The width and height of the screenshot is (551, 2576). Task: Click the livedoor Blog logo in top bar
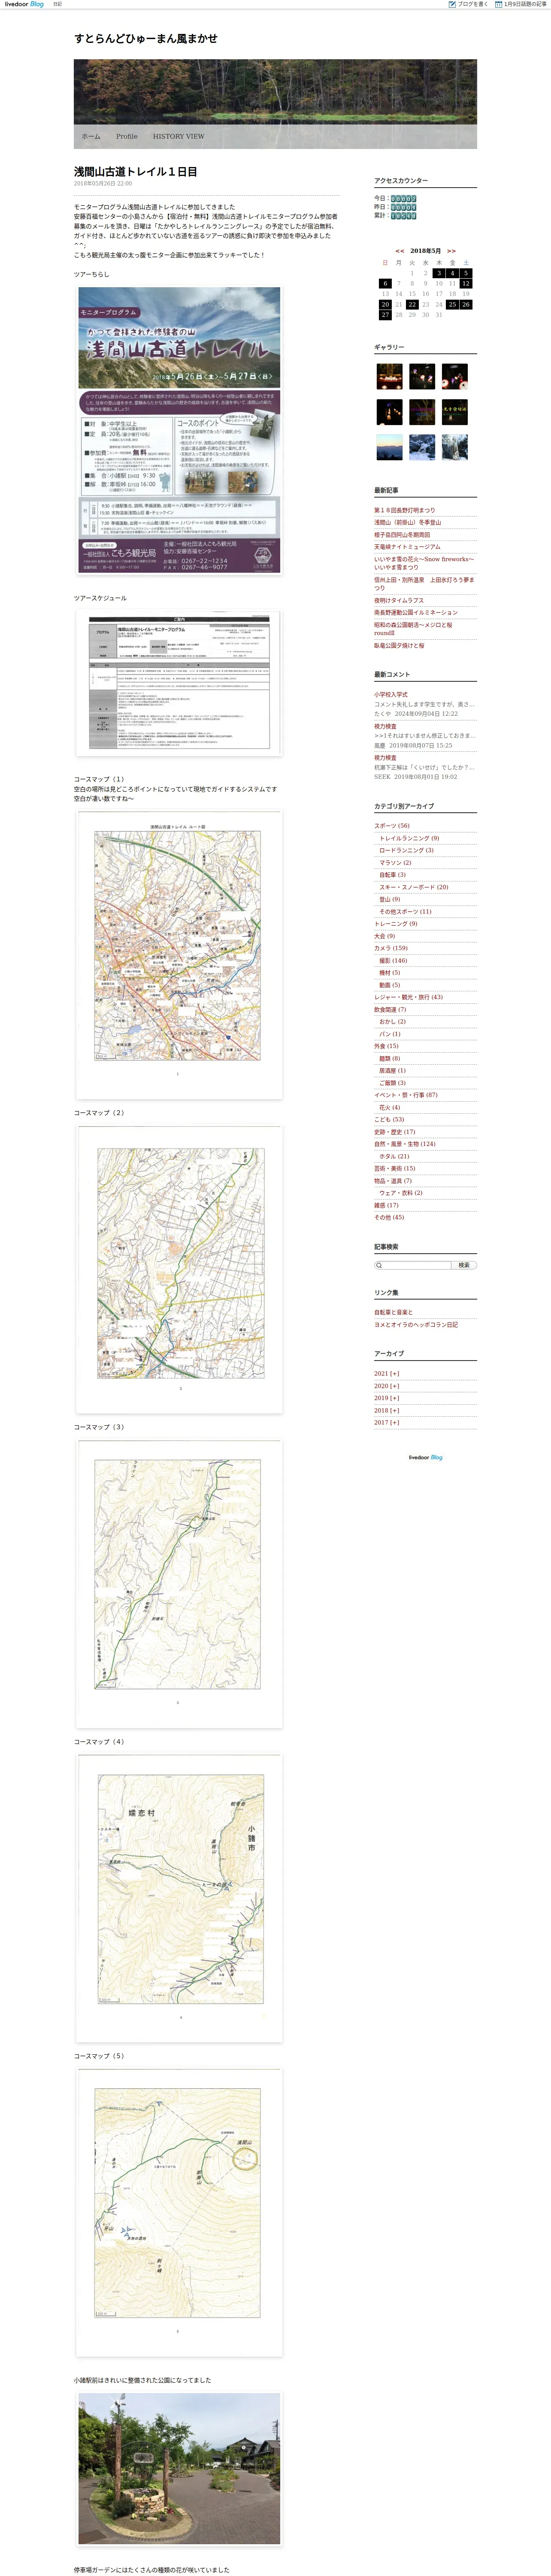[24, 4]
